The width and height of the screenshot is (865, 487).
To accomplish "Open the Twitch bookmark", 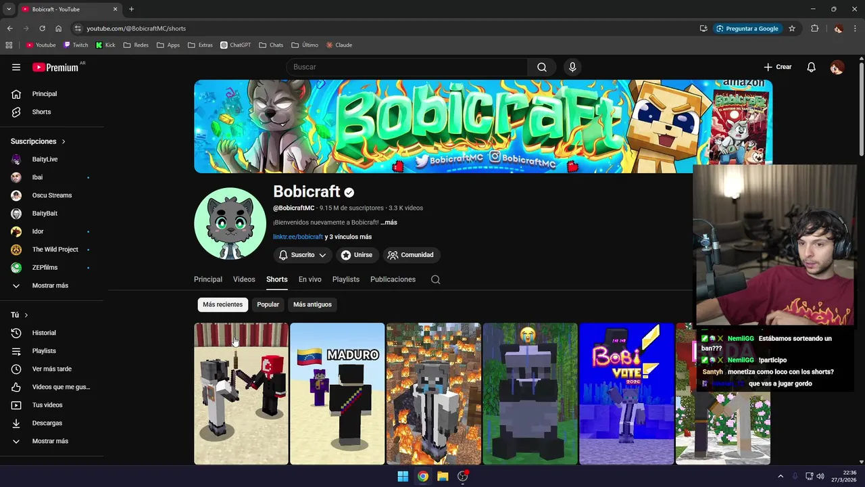I will pos(76,45).
